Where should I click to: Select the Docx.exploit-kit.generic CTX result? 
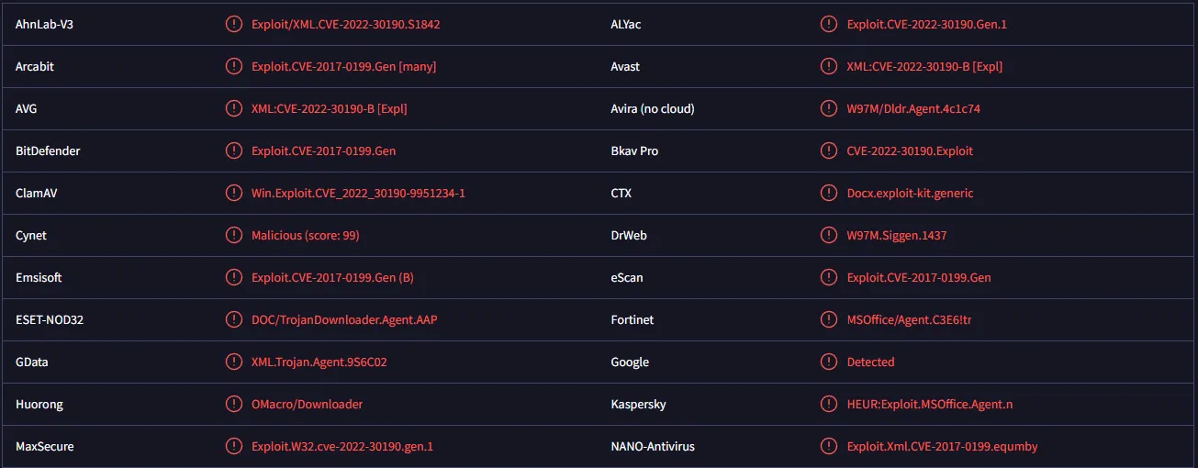[x=910, y=193]
